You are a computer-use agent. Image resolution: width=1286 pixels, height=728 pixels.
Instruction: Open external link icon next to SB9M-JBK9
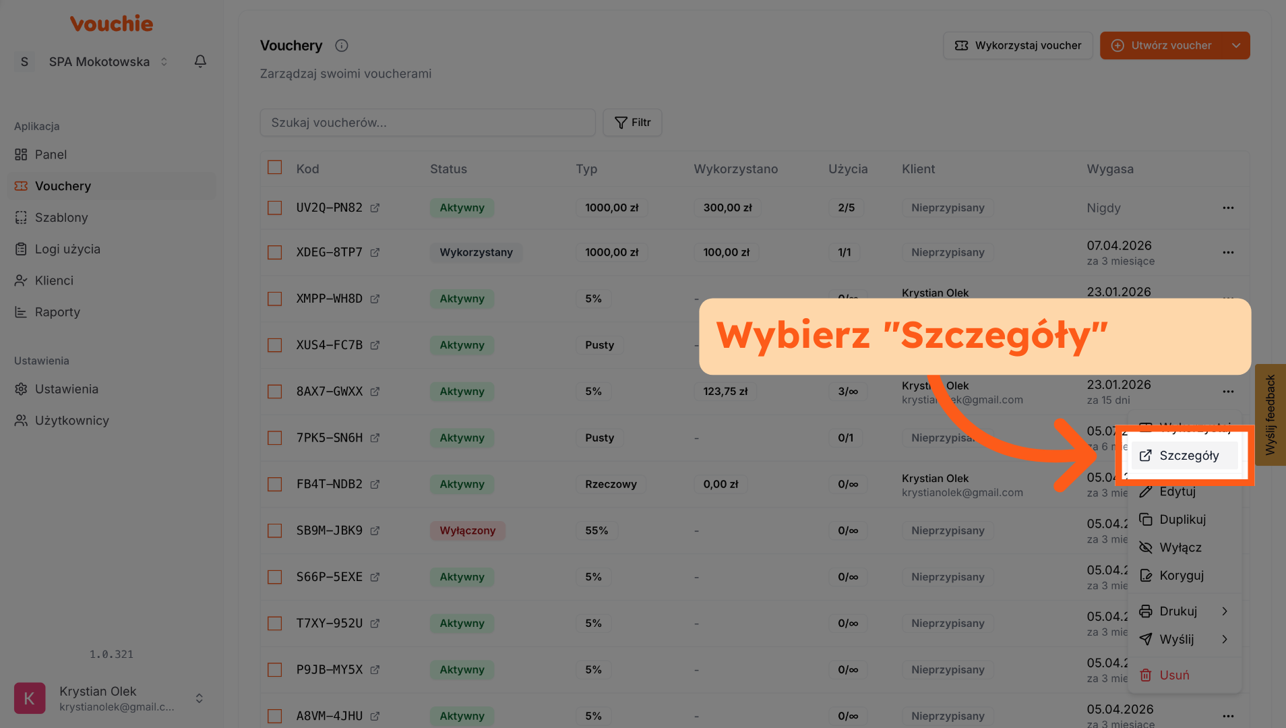[x=375, y=531]
